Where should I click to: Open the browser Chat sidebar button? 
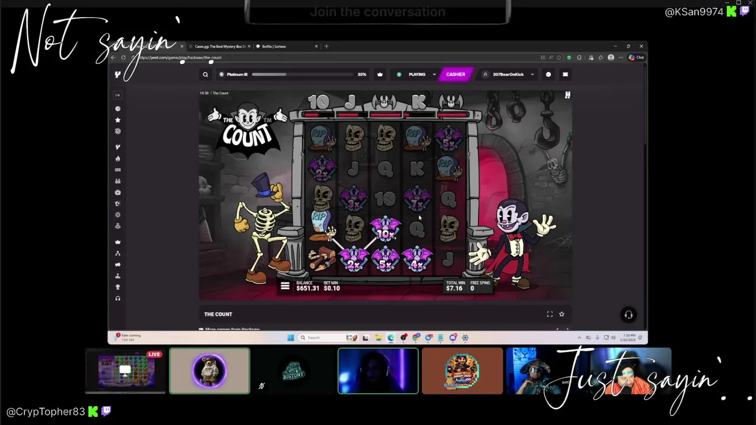pyautogui.click(x=636, y=57)
